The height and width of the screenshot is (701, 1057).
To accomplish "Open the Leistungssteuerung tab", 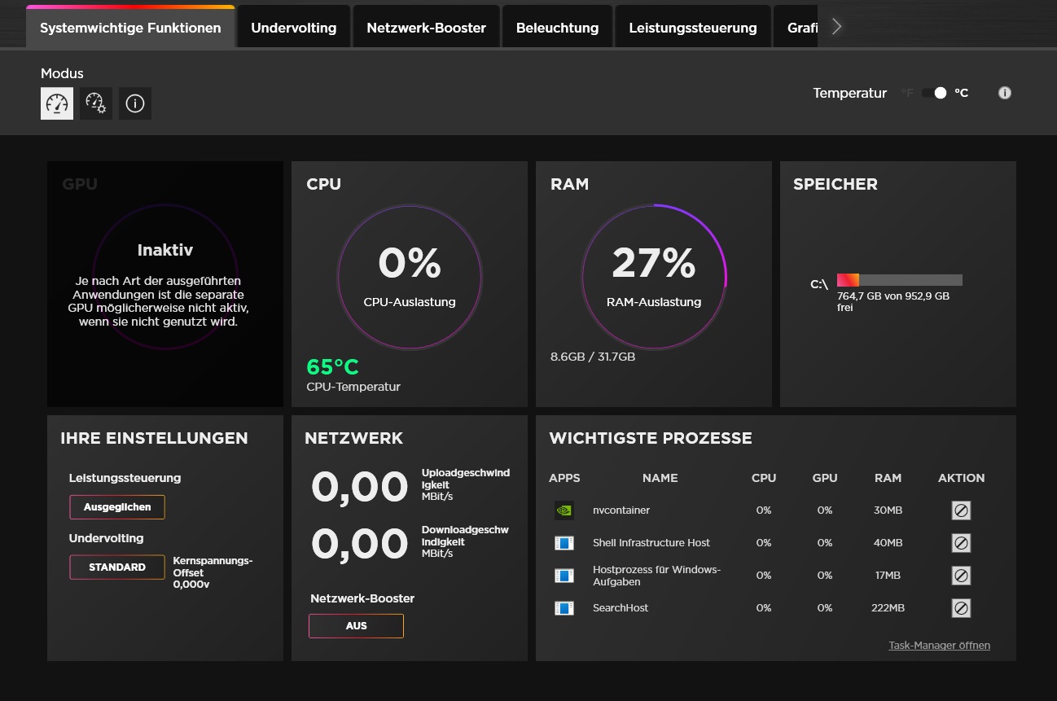I will pyautogui.click(x=692, y=28).
